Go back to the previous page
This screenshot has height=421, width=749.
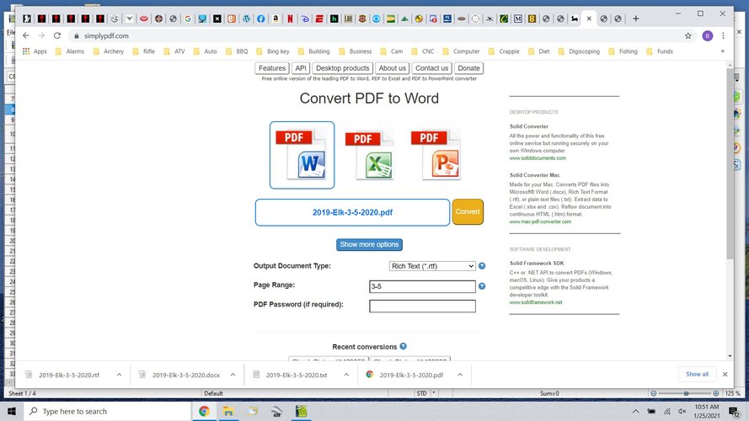pos(26,36)
